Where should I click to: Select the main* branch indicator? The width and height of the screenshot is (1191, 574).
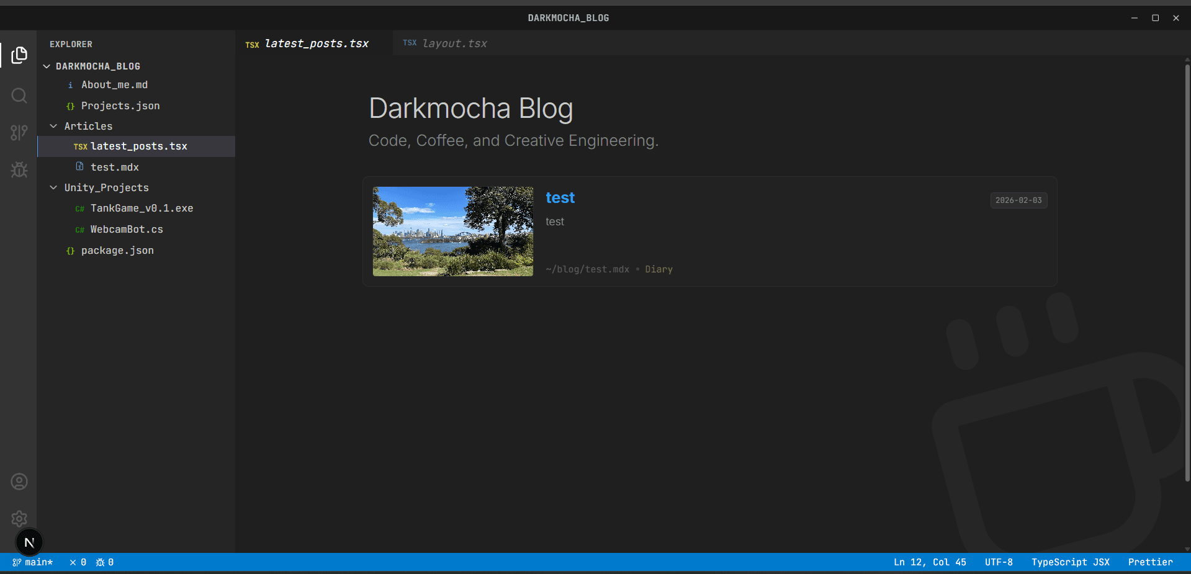33,562
